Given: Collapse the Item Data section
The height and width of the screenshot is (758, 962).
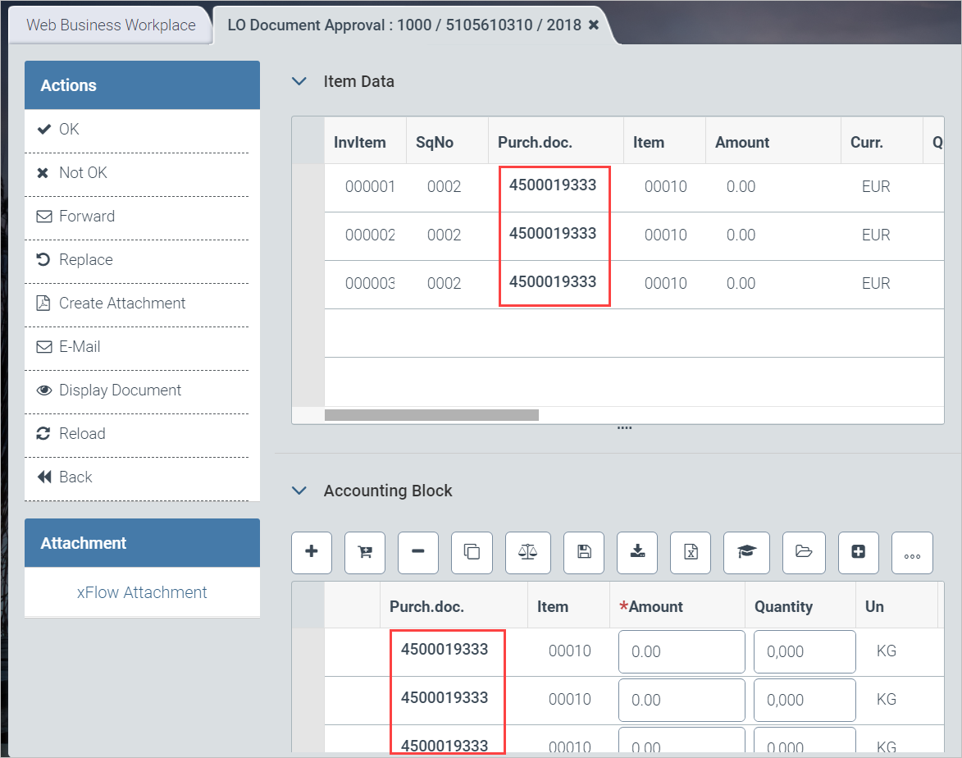Looking at the screenshot, I should (x=300, y=82).
